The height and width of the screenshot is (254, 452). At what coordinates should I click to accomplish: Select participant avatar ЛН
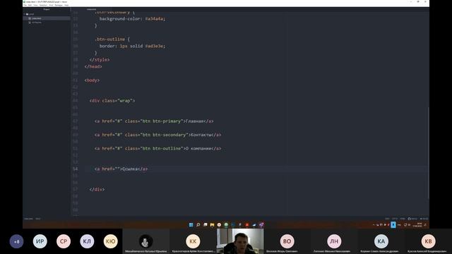(334, 241)
